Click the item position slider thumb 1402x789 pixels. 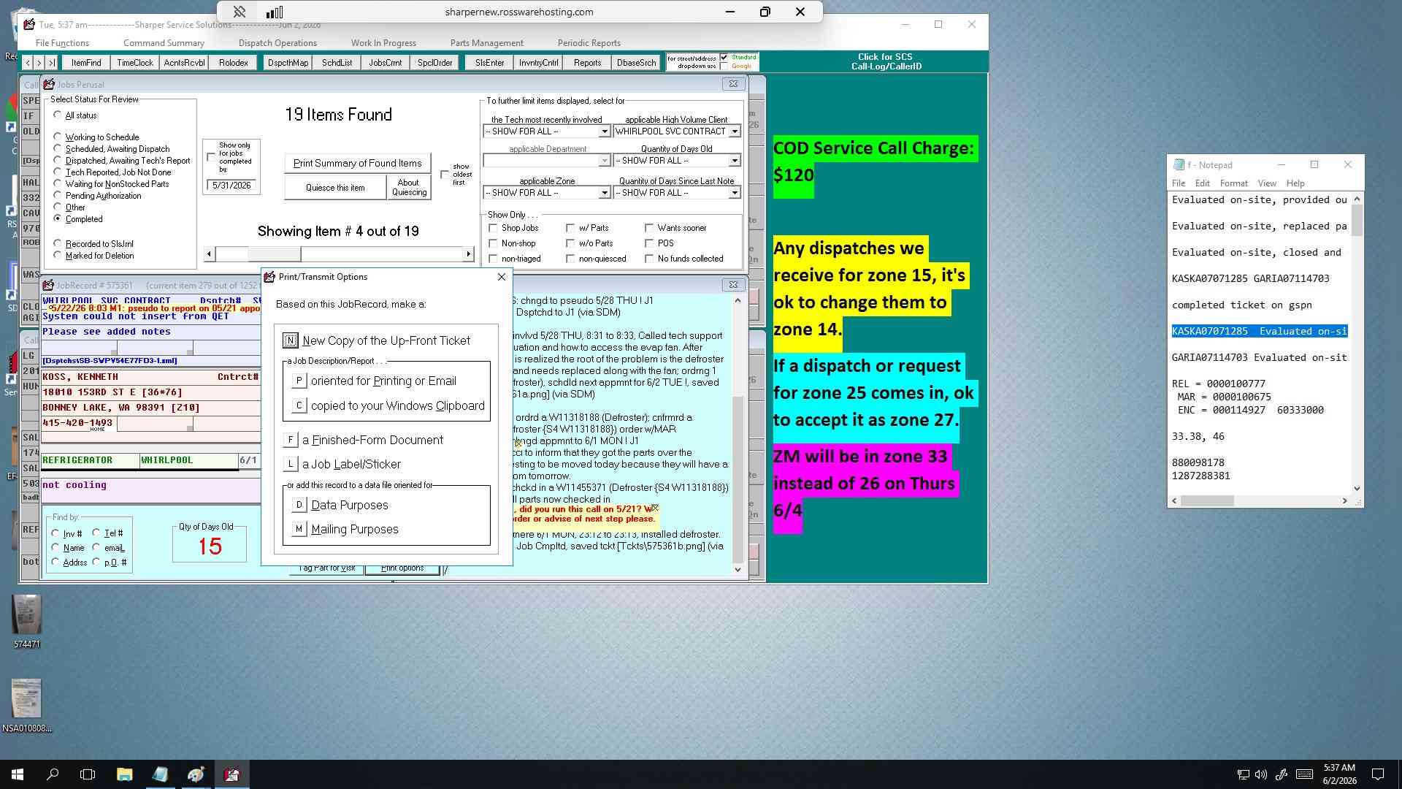[274, 254]
